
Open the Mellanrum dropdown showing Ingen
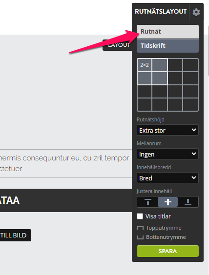tap(167, 154)
